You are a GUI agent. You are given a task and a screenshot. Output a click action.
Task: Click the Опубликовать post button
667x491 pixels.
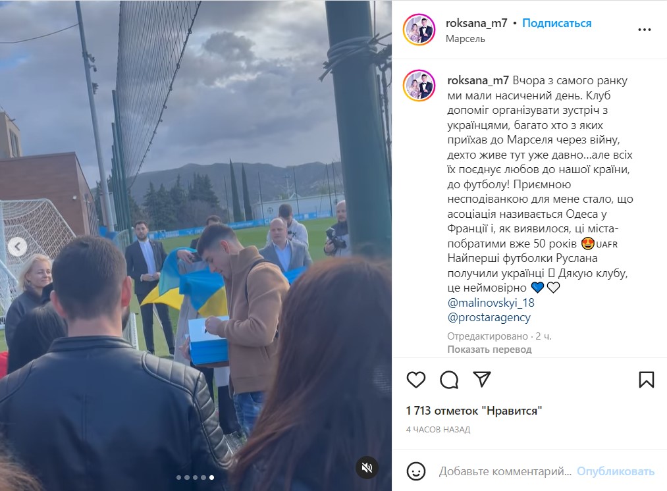[x=615, y=471]
